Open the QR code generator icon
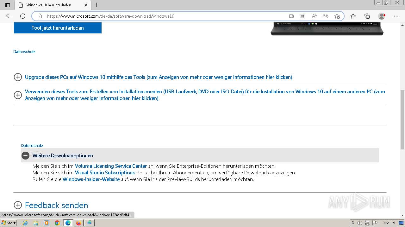Screen dimensions: 405x227 (303, 16)
